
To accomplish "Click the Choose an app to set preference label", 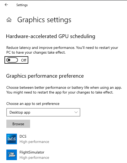I will coord(33,104).
